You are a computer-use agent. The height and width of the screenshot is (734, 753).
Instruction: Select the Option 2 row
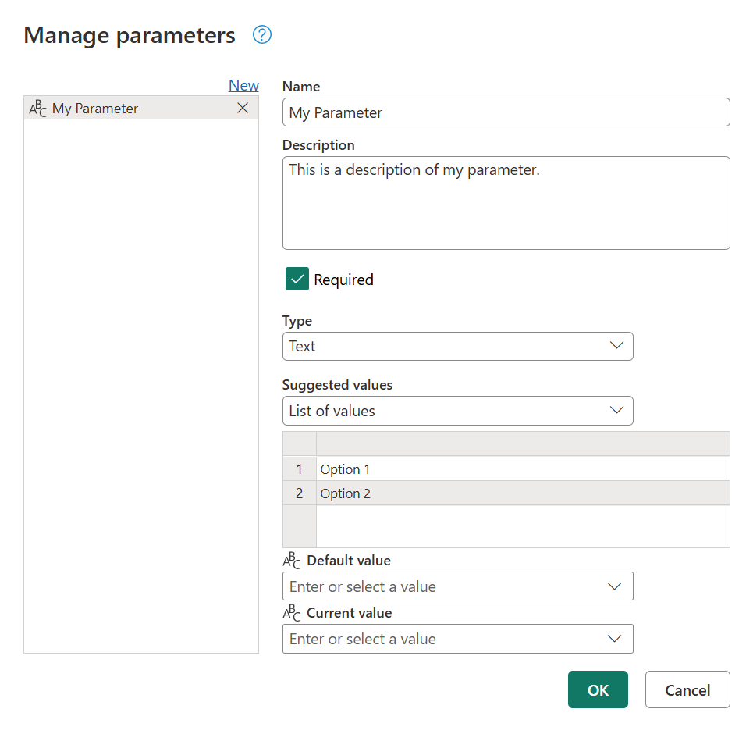point(468,493)
